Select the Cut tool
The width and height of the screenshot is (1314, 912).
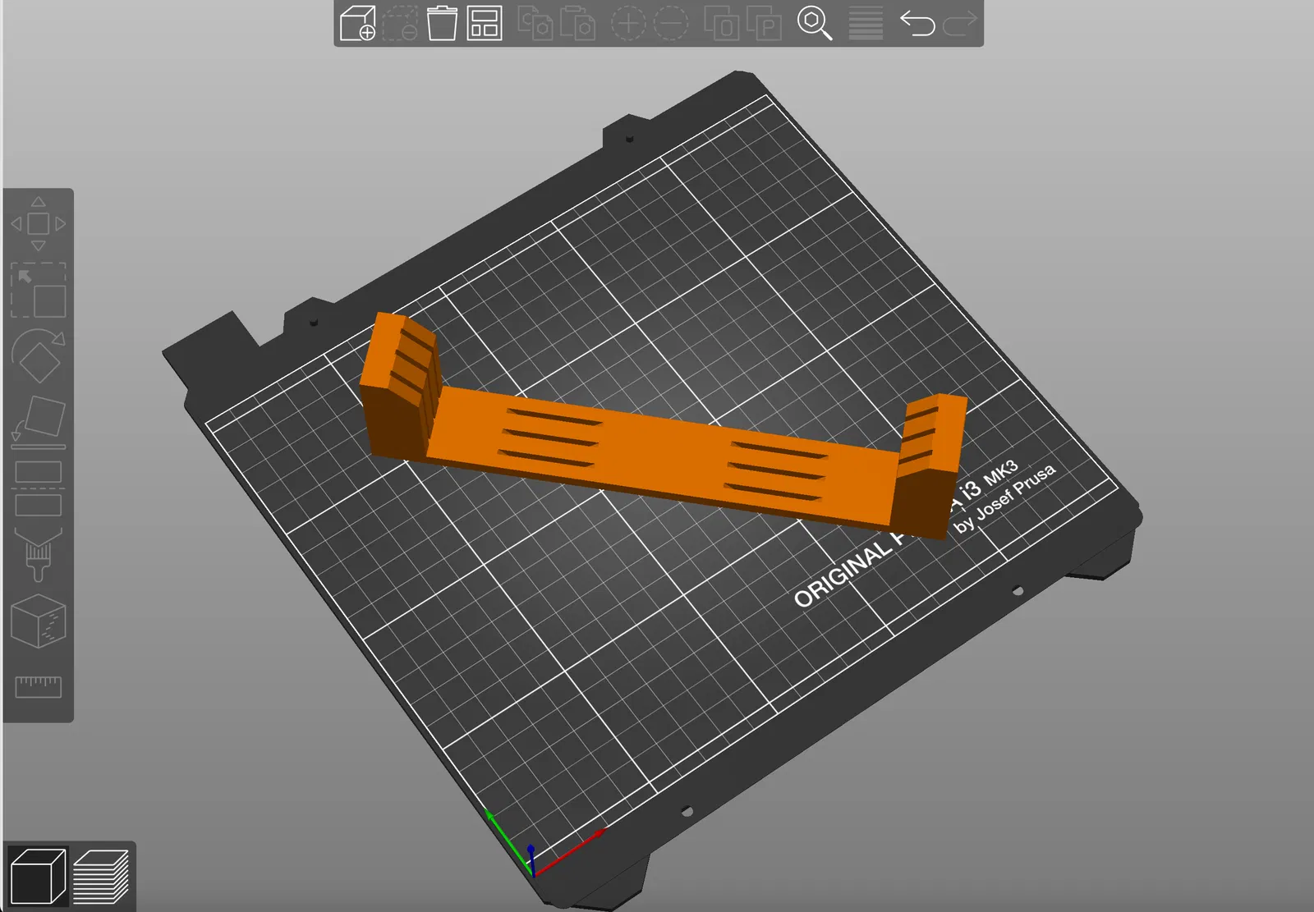click(38, 488)
